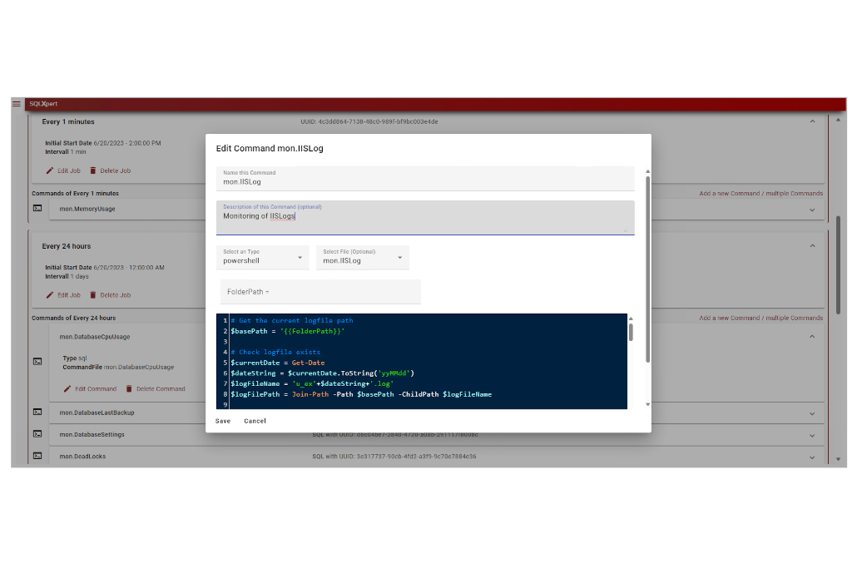Click the Edit Job pencil under Every 24 hours
The image size is (852, 568).
50,295
